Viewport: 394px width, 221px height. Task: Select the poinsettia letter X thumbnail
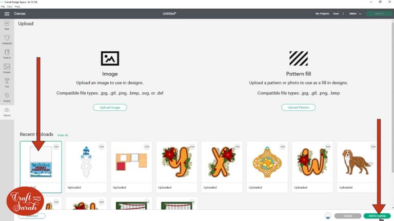click(222, 162)
